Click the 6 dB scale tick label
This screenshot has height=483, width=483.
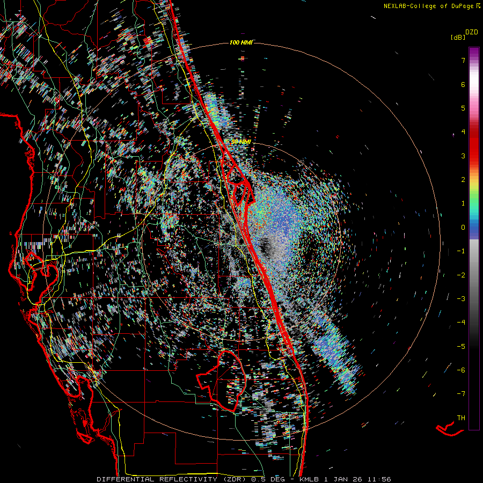point(463,84)
